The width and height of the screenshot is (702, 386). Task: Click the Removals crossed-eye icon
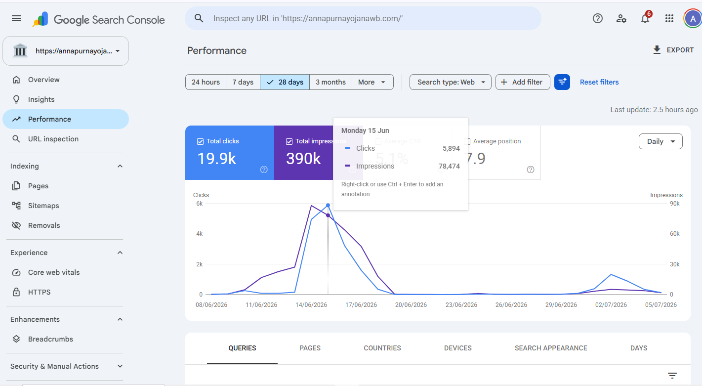[16, 225]
